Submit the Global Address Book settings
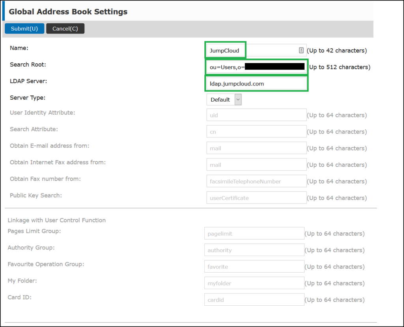This screenshot has width=404, height=327. pos(24,28)
